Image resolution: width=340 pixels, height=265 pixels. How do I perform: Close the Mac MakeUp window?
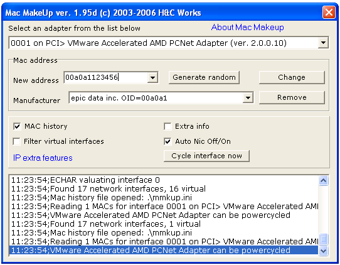pos(329,12)
